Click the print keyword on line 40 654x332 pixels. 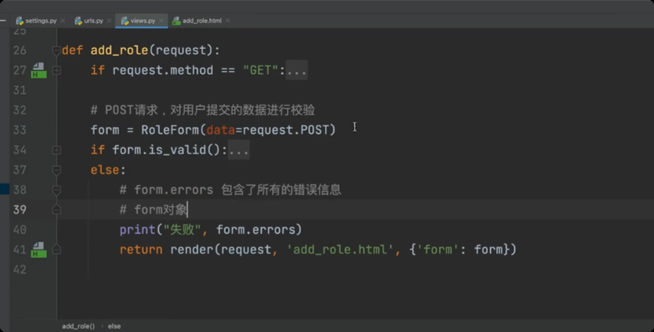138,229
